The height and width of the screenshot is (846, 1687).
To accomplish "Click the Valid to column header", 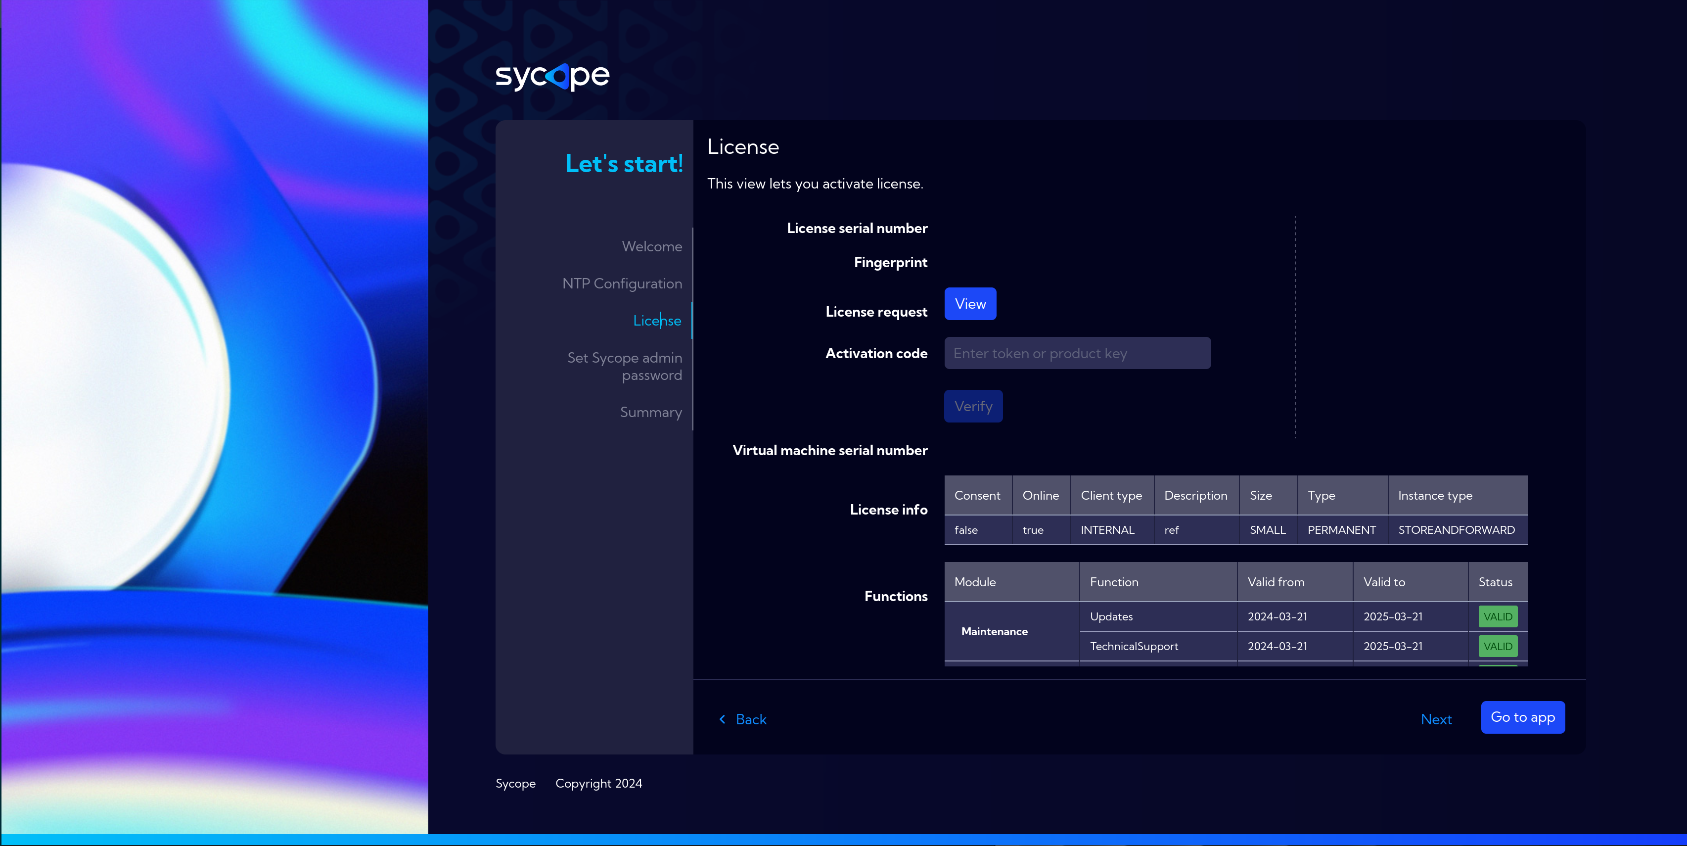I will (x=1410, y=582).
